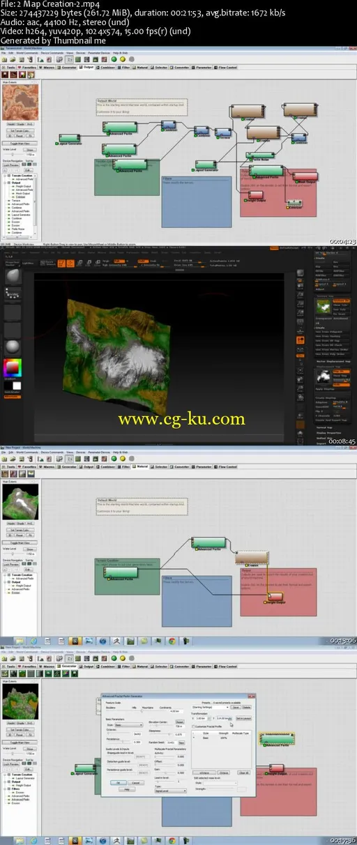This screenshot has height=845, width=357.
Task: Click Water Level slider in 00:04:23 frame
Action: (15, 154)
